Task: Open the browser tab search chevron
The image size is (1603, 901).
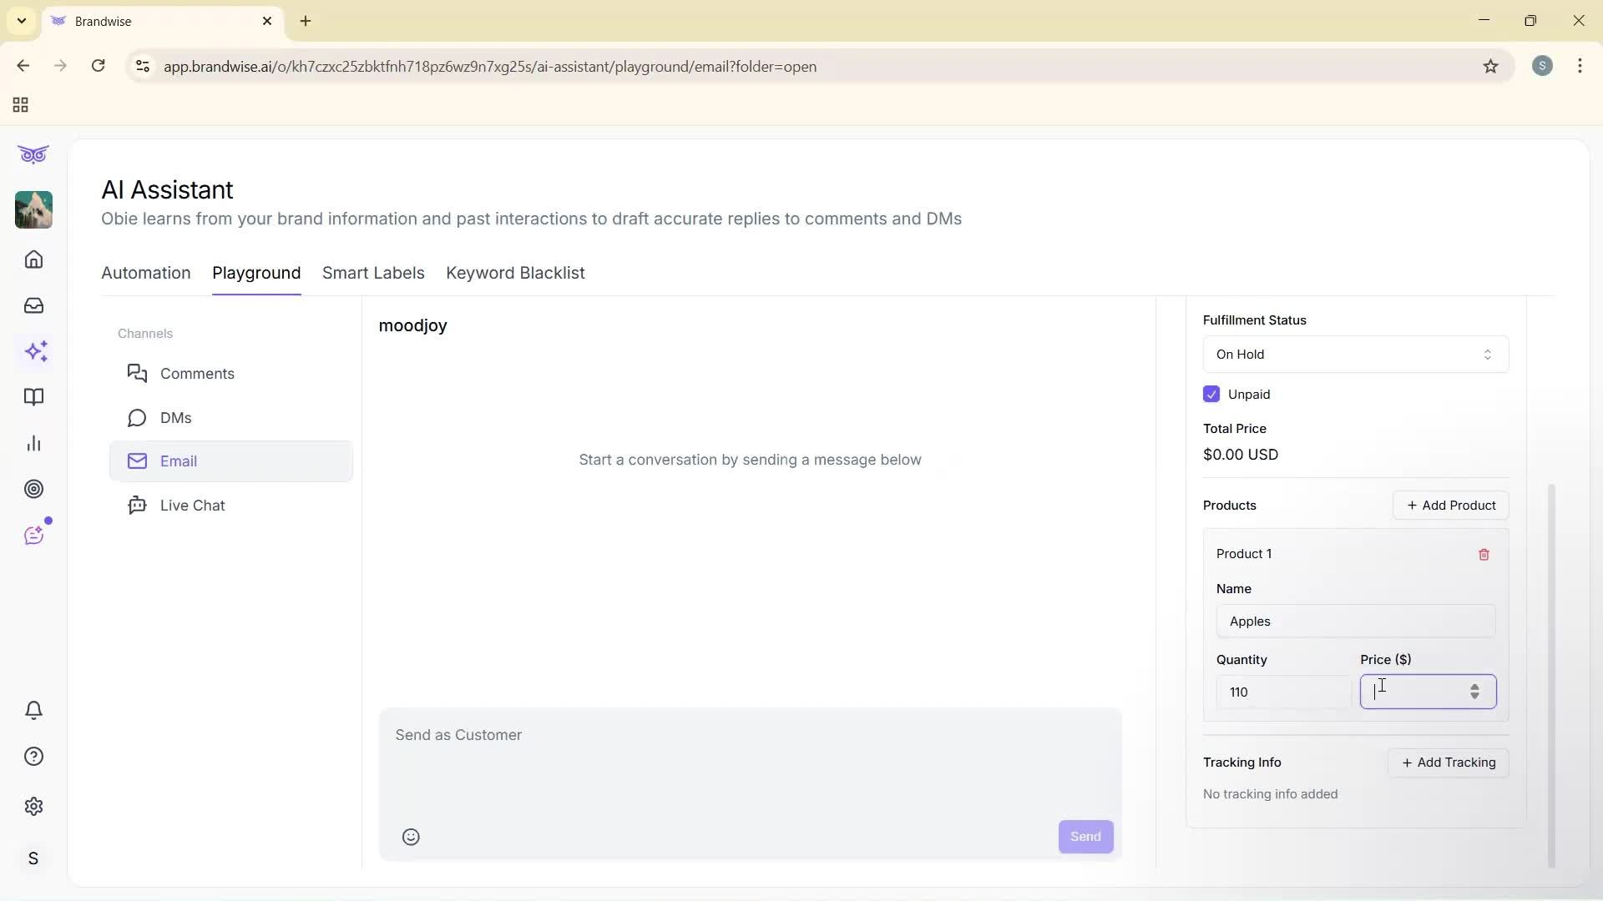Action: coord(21,21)
